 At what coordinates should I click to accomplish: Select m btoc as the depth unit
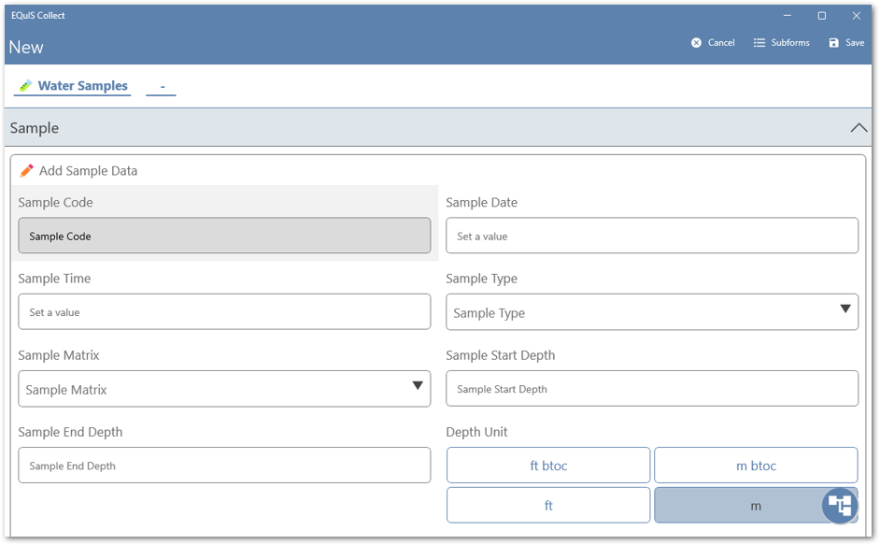(755, 465)
